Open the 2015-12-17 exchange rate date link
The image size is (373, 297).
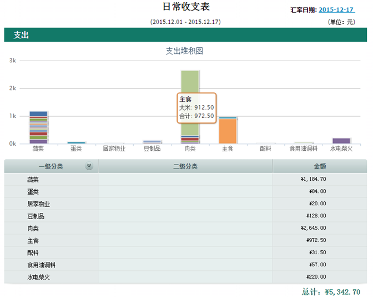(x=336, y=10)
